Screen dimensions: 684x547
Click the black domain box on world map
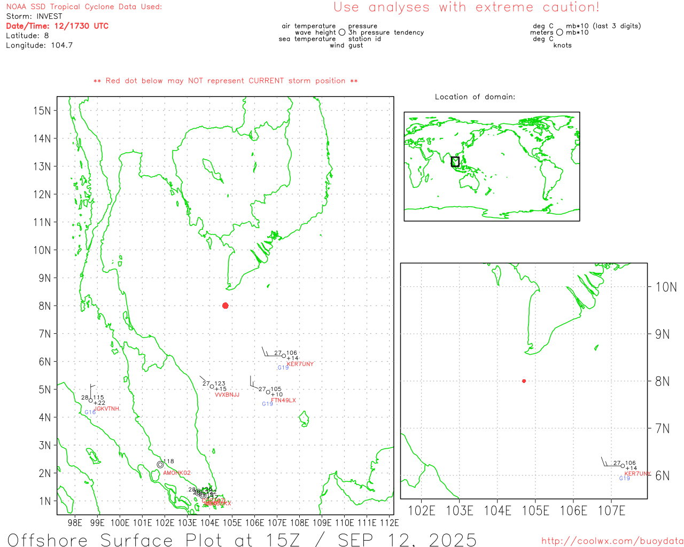pos(455,161)
